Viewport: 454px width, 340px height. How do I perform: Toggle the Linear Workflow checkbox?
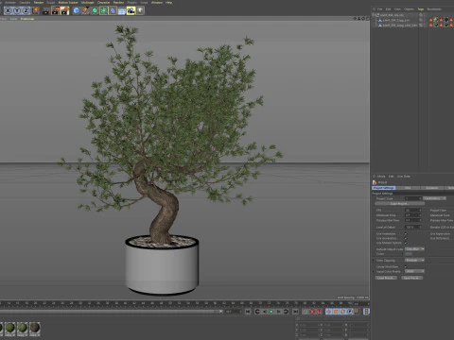406,266
